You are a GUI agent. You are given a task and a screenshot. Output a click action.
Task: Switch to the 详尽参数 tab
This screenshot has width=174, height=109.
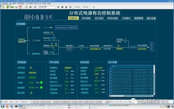[86, 18]
